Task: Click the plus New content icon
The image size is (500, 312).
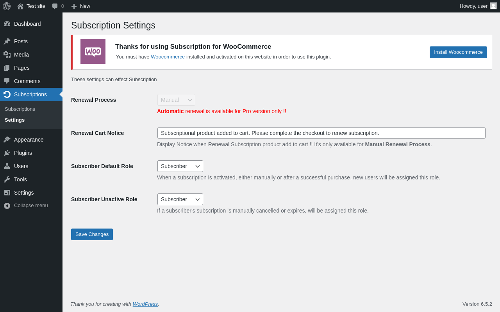Action: tap(74, 6)
